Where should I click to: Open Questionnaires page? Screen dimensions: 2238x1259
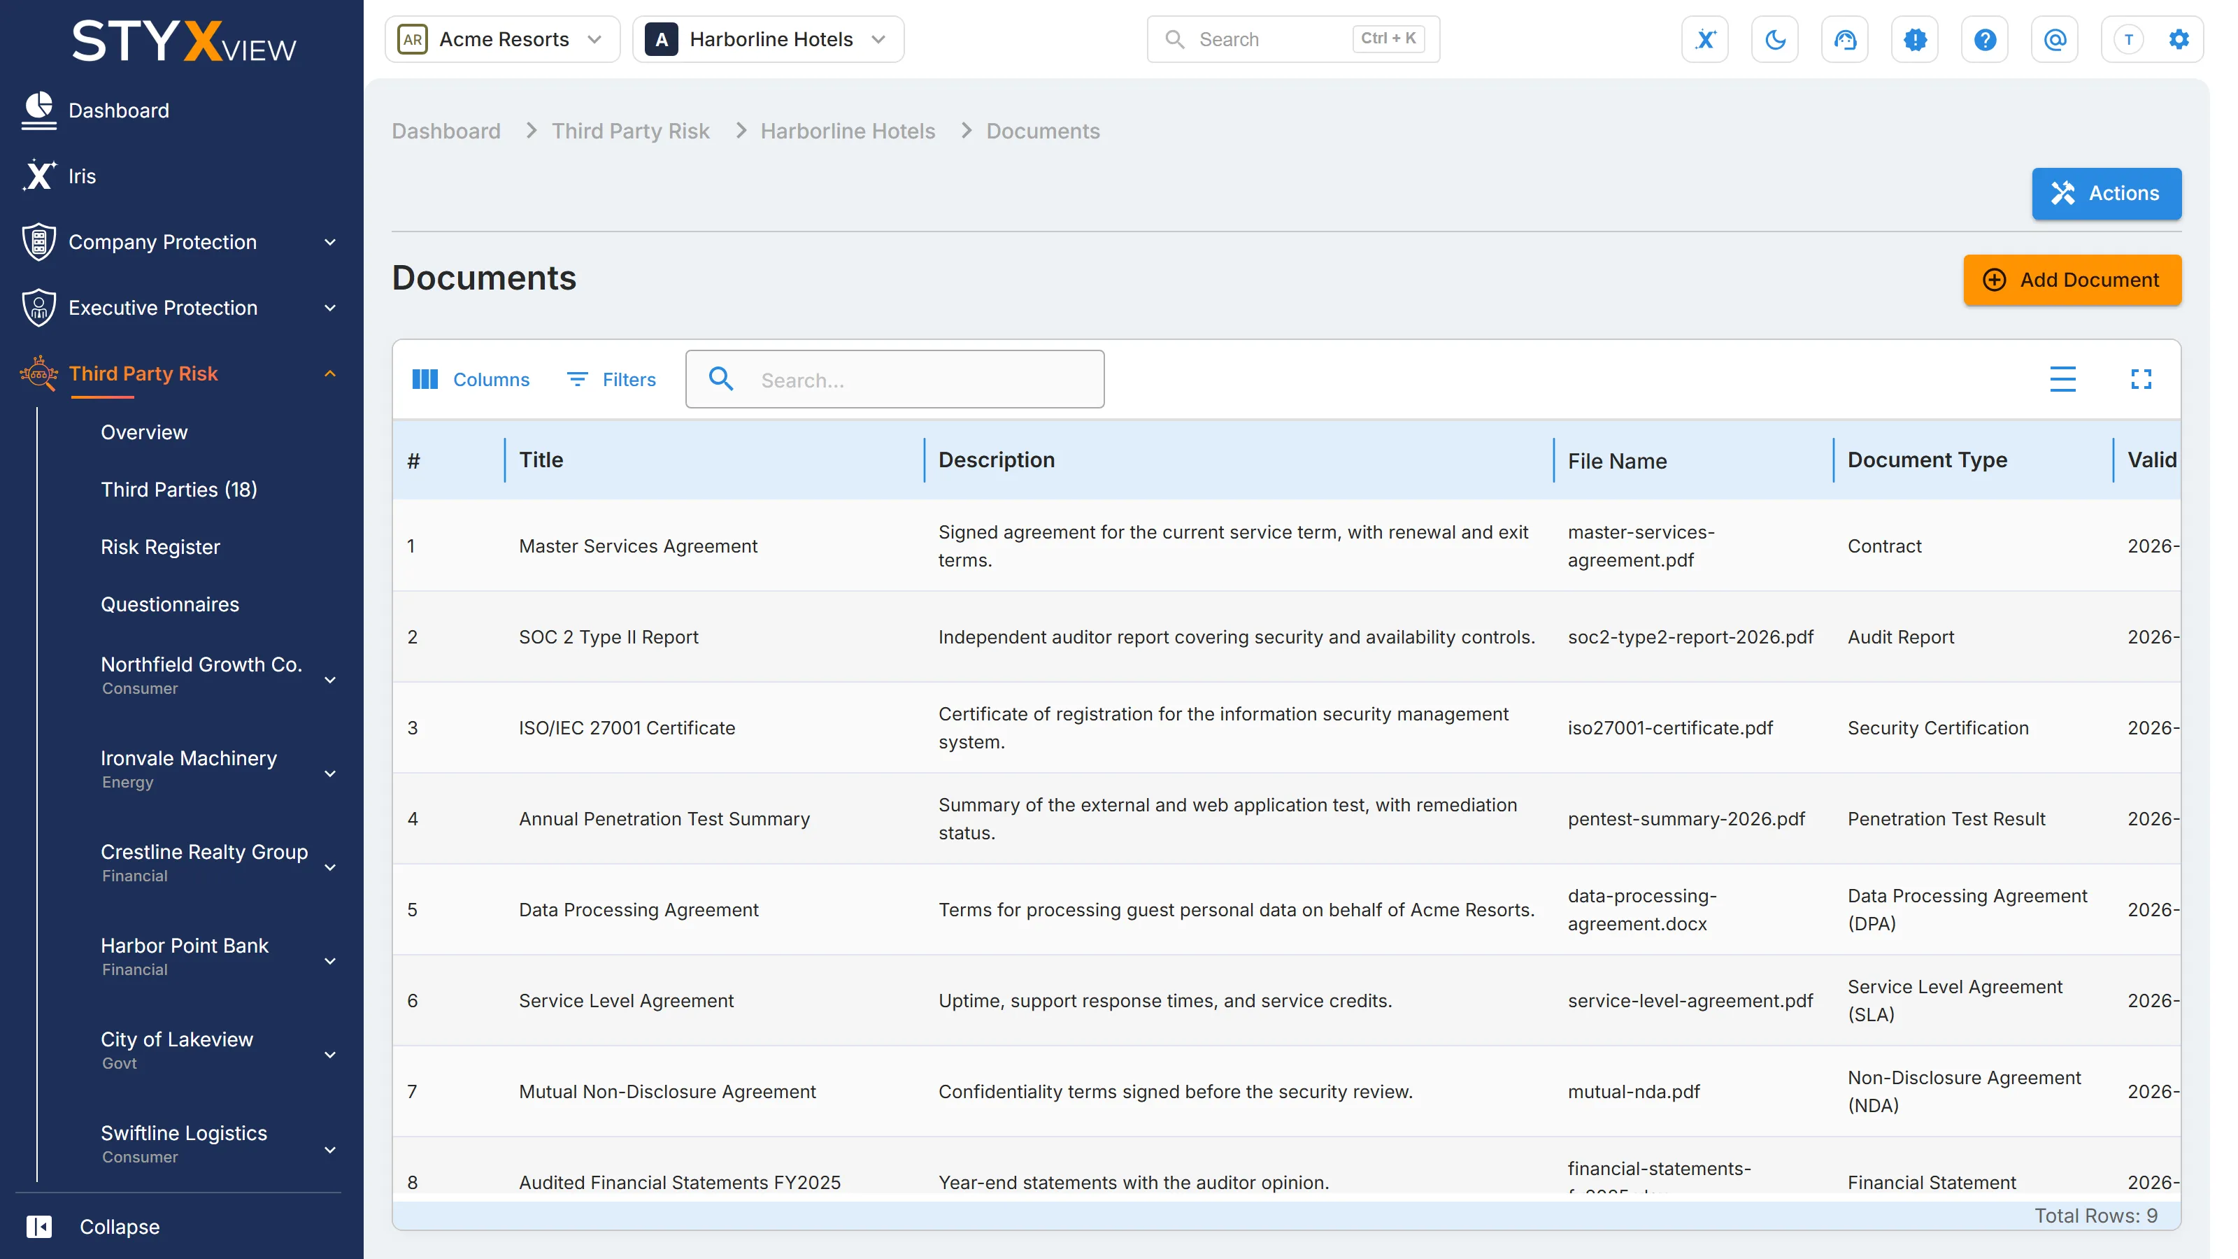(x=169, y=605)
